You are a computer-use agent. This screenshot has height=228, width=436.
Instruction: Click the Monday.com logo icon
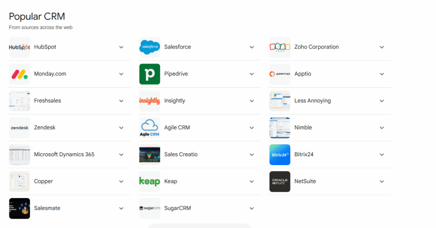tap(20, 74)
